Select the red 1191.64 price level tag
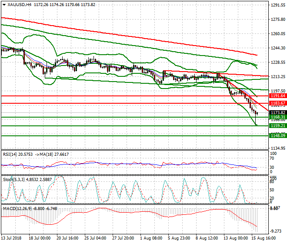The width and height of the screenshot is (287, 243). tap(277, 95)
